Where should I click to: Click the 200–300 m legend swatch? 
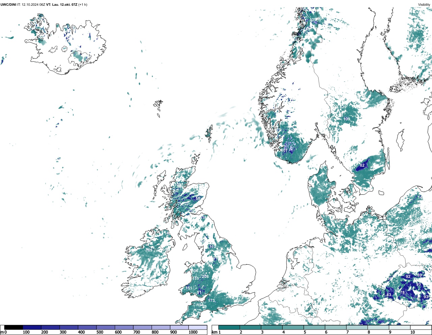[50, 328]
